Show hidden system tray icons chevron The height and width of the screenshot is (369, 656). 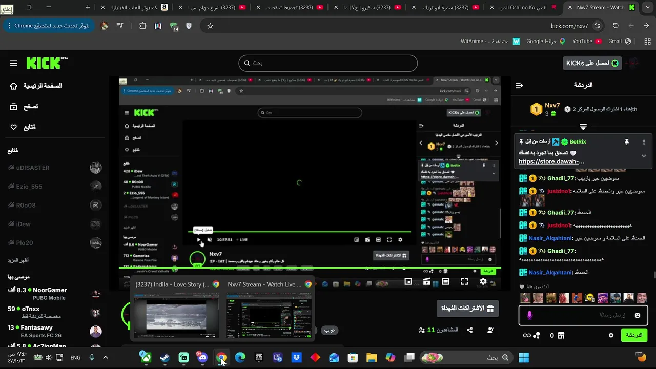(x=106, y=357)
